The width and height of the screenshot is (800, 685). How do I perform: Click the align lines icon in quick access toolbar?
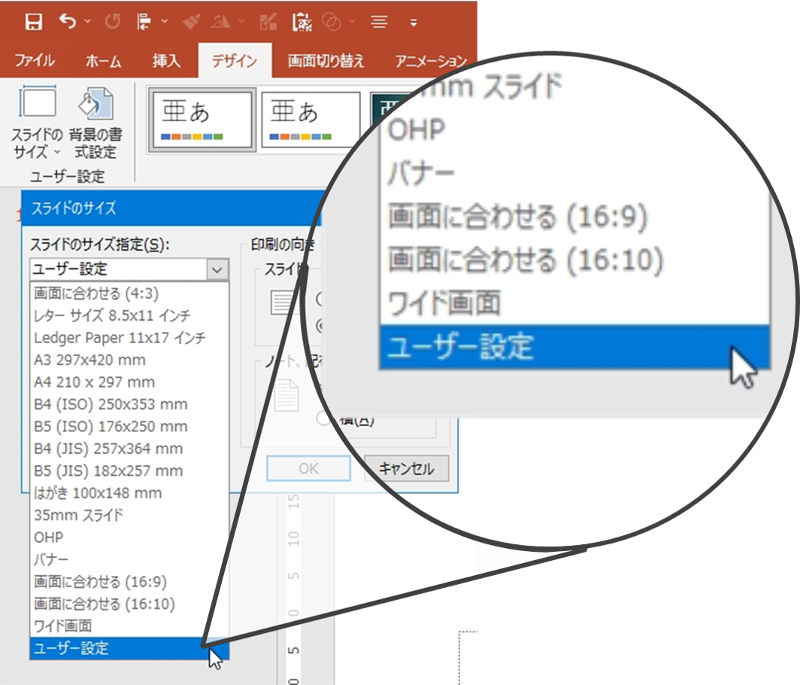[x=379, y=22]
